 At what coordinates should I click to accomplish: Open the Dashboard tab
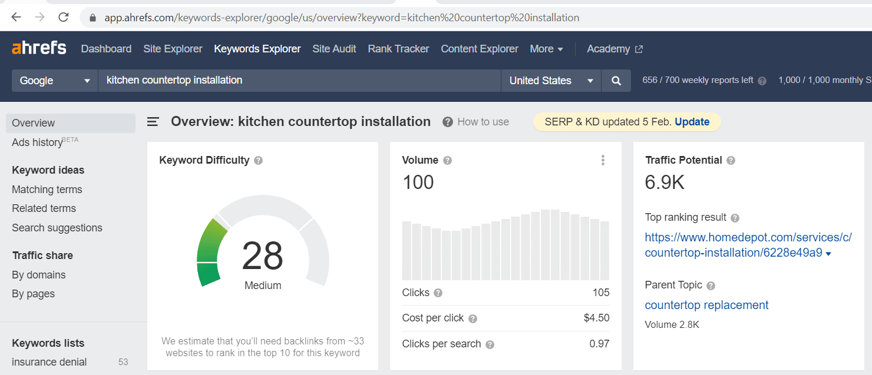106,49
